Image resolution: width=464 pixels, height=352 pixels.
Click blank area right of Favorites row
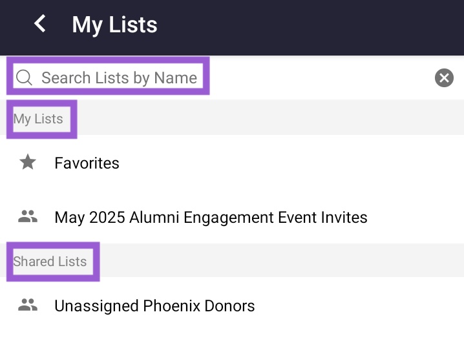tap(290, 162)
